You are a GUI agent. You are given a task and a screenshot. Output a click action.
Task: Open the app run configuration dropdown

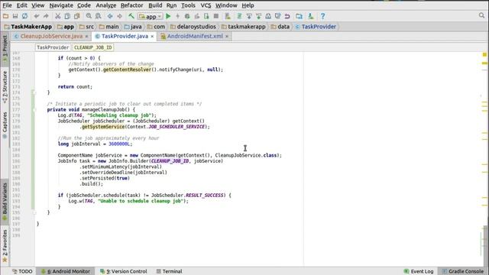coord(151,16)
